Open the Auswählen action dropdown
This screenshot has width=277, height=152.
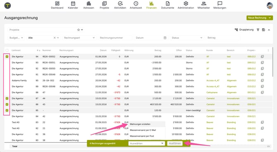click(x=146, y=143)
